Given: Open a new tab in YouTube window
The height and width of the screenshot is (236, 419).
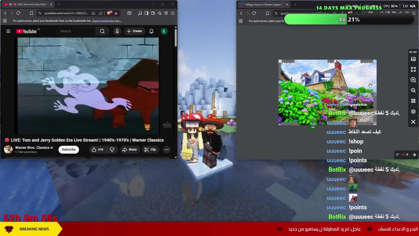Looking at the screenshot, I should tap(59, 4).
